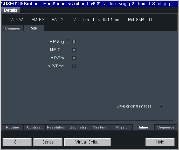Click the 'Save original images' label
Viewport: 179px width, 150px height.
(134, 106)
